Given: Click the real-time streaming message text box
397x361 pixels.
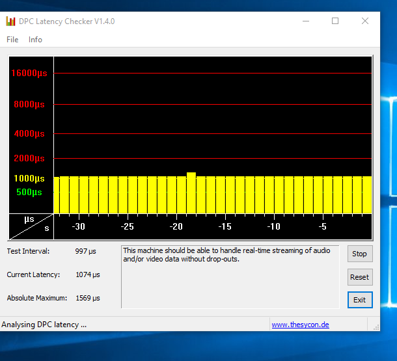Looking at the screenshot, I should [x=230, y=276].
